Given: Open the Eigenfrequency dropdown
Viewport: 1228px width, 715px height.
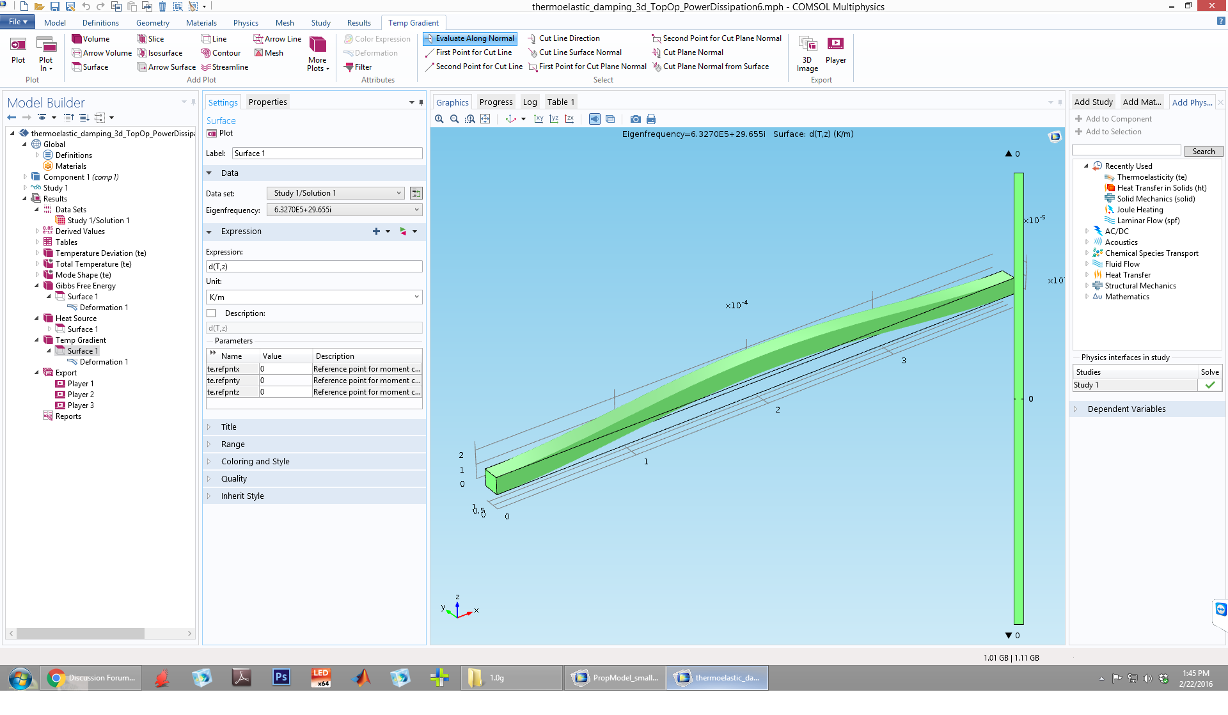Looking at the screenshot, I should tap(344, 210).
